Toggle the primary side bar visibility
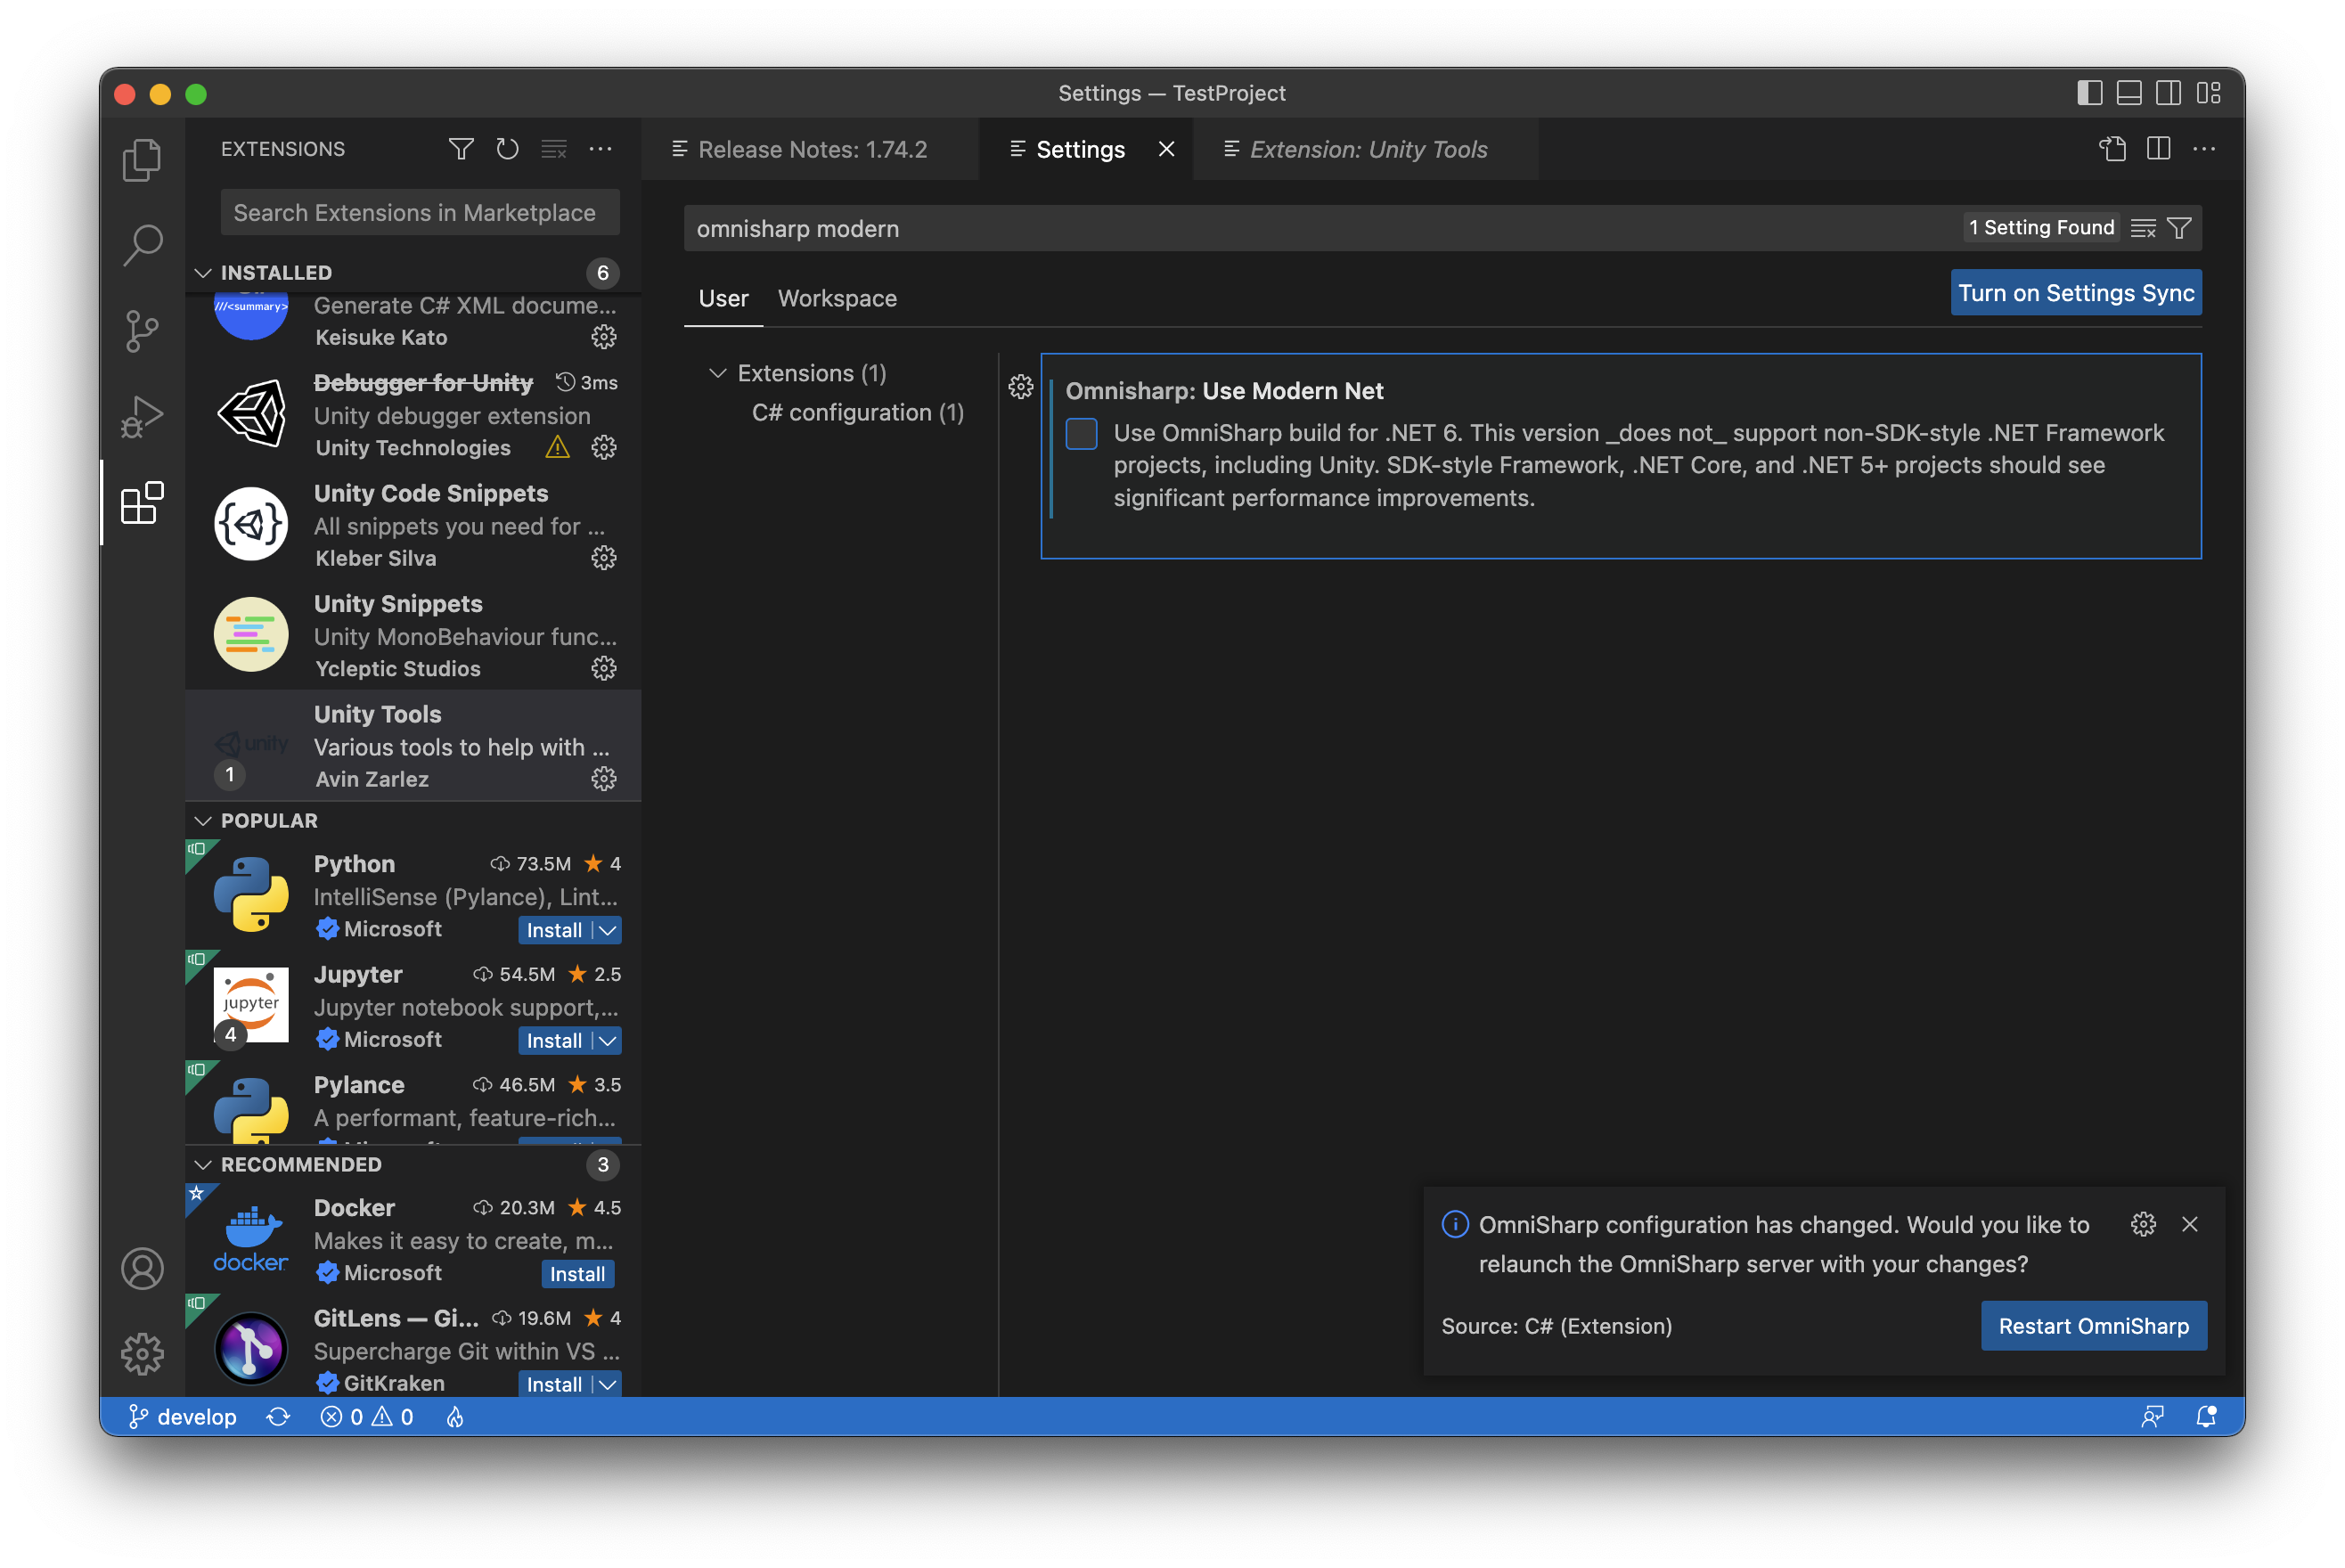 [x=2089, y=93]
